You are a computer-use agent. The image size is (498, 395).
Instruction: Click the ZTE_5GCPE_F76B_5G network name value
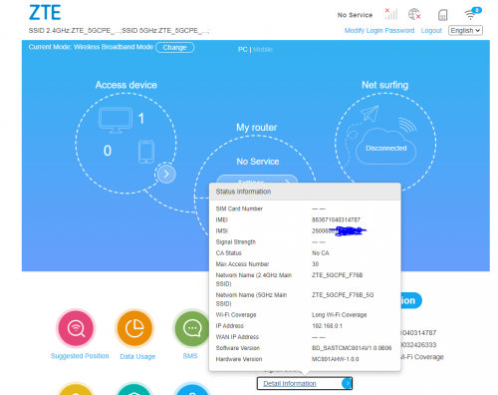pyautogui.click(x=343, y=295)
